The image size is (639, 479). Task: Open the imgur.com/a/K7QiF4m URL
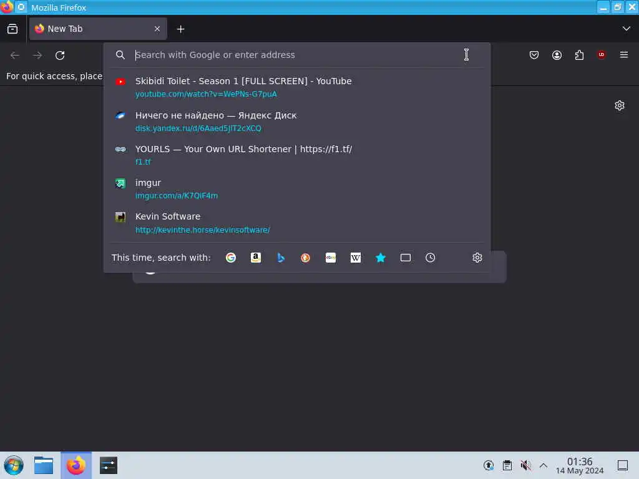177,196
